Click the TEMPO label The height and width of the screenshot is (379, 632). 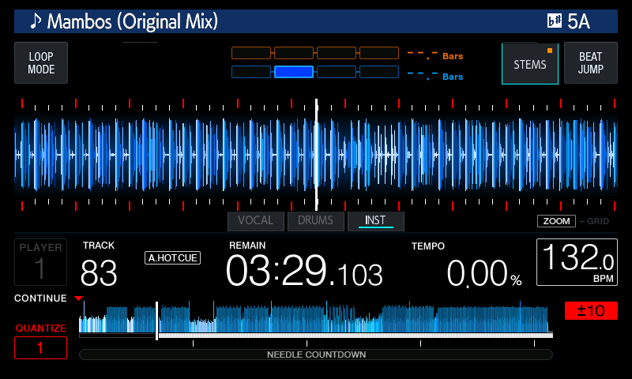[x=427, y=246]
